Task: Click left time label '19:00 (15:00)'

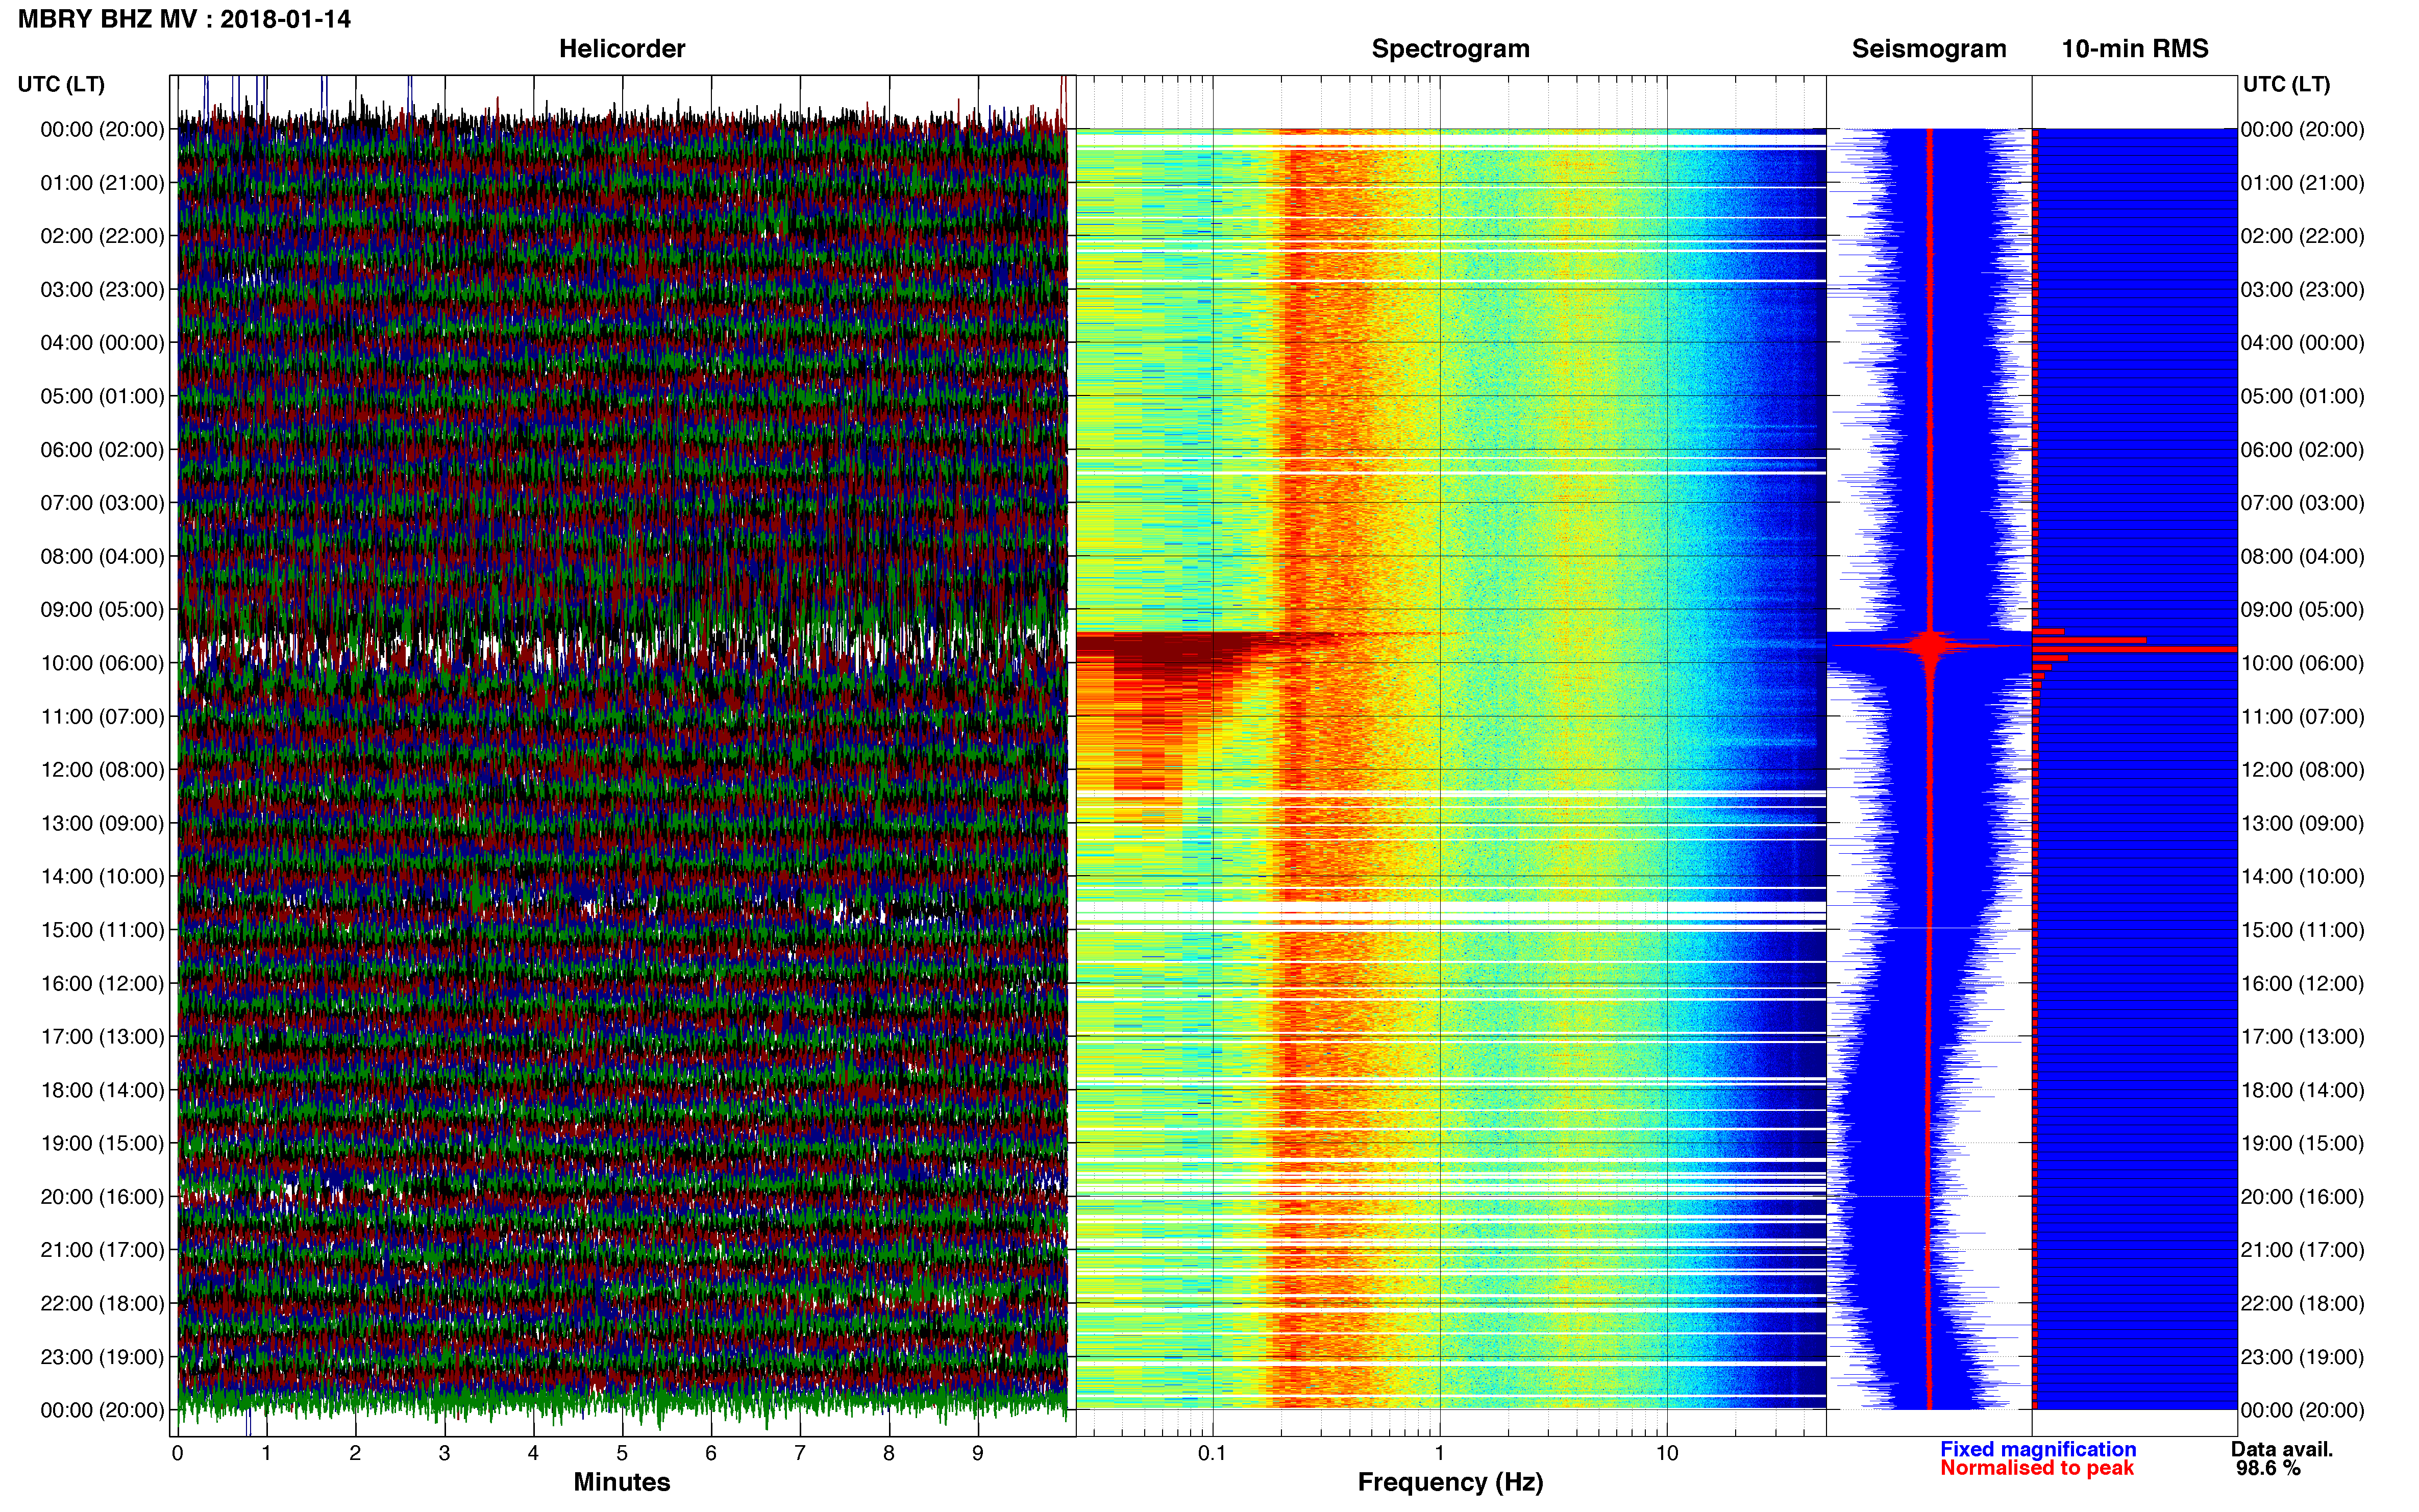Action: pyautogui.click(x=102, y=1143)
